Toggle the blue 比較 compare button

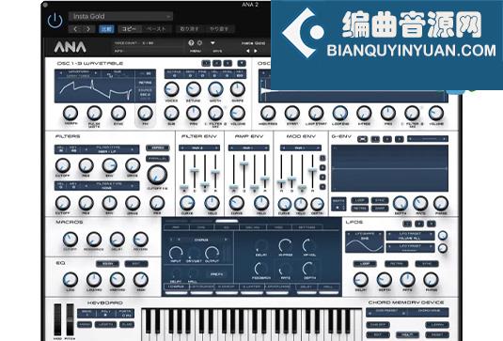click(106, 29)
